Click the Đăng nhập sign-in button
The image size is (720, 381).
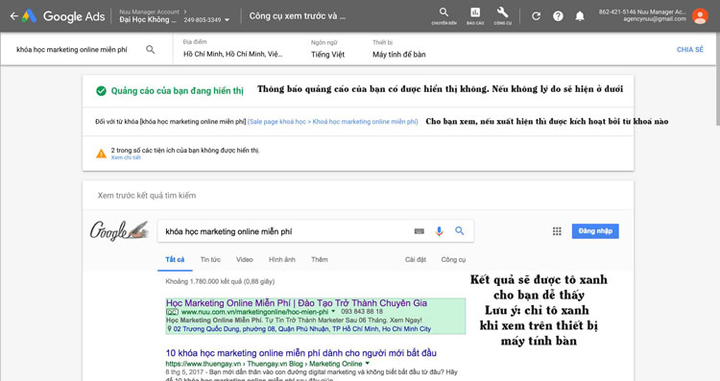pyautogui.click(x=595, y=231)
